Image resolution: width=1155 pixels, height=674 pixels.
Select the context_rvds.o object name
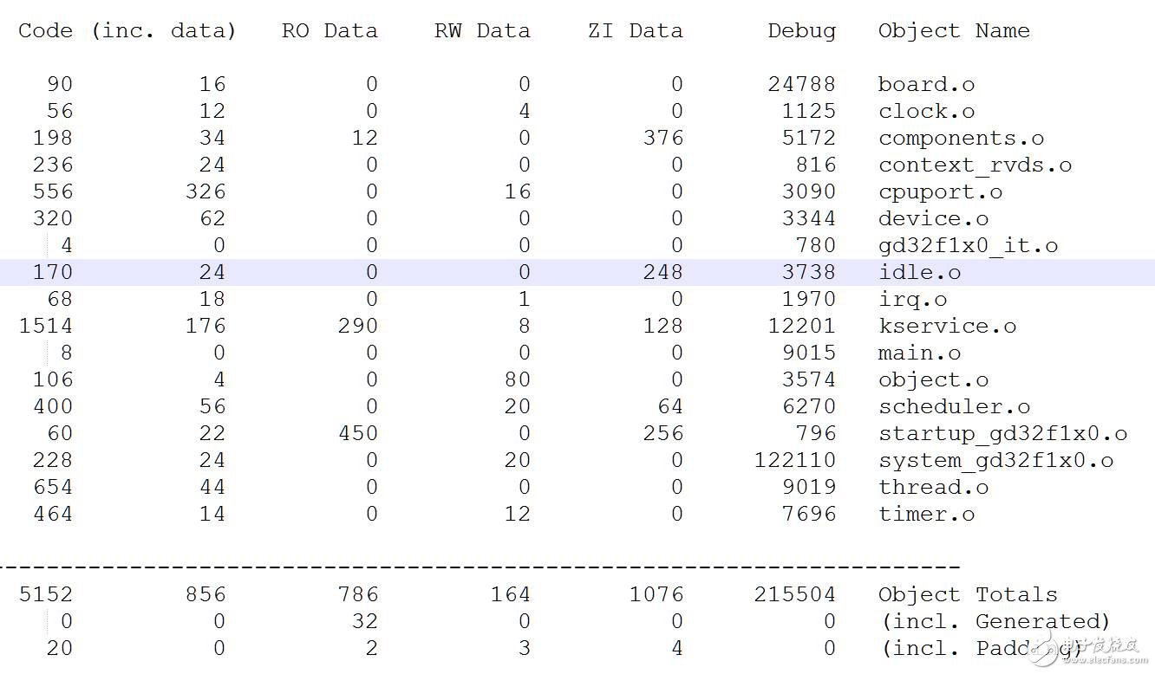(975, 165)
